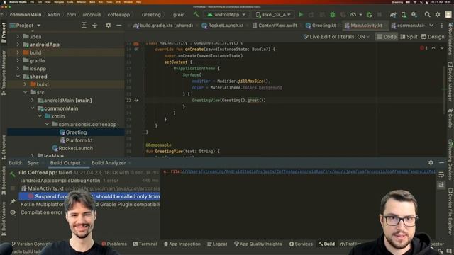Hide the Build panel with minus icon
Screen dimensions: 454x255
tap(441, 163)
